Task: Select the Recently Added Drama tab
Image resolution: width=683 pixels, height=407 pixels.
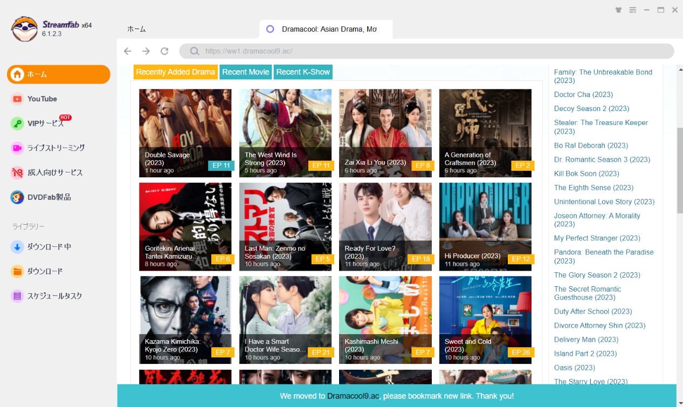Action: pyautogui.click(x=175, y=72)
